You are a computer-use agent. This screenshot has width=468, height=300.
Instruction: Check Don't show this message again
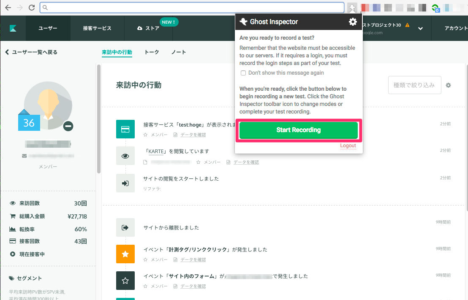point(243,73)
